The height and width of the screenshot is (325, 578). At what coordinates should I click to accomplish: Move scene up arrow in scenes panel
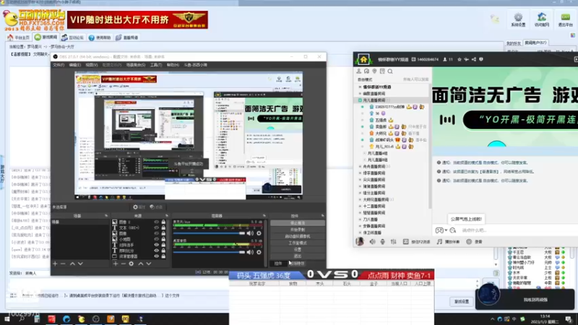pyautogui.click(x=73, y=264)
